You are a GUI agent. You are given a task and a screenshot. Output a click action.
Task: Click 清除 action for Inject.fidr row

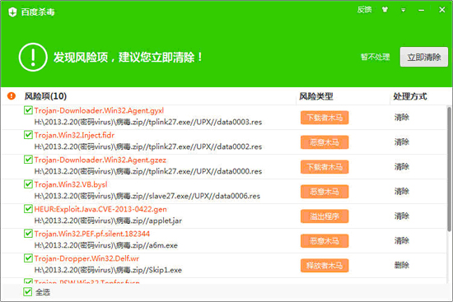click(402, 142)
